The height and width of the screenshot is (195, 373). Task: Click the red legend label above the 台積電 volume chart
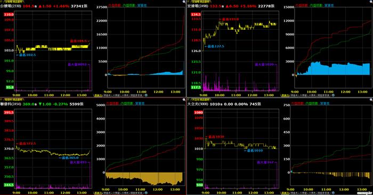[115, 5]
